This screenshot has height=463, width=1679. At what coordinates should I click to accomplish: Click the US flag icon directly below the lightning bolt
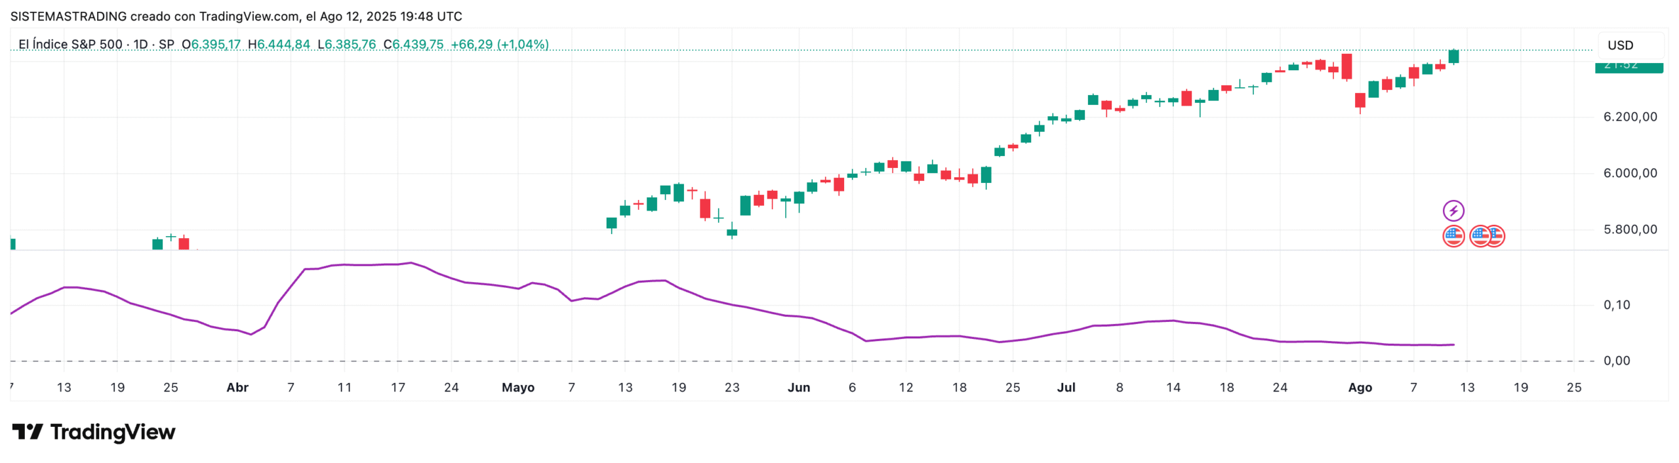[x=1453, y=236]
